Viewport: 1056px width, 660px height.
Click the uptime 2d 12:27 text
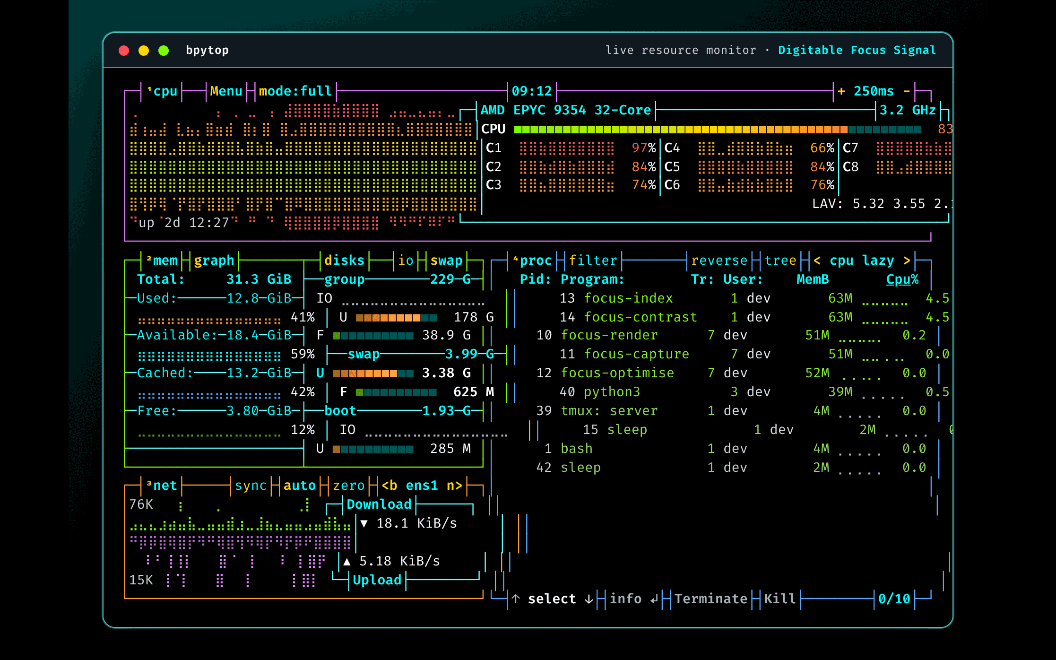tap(184, 222)
